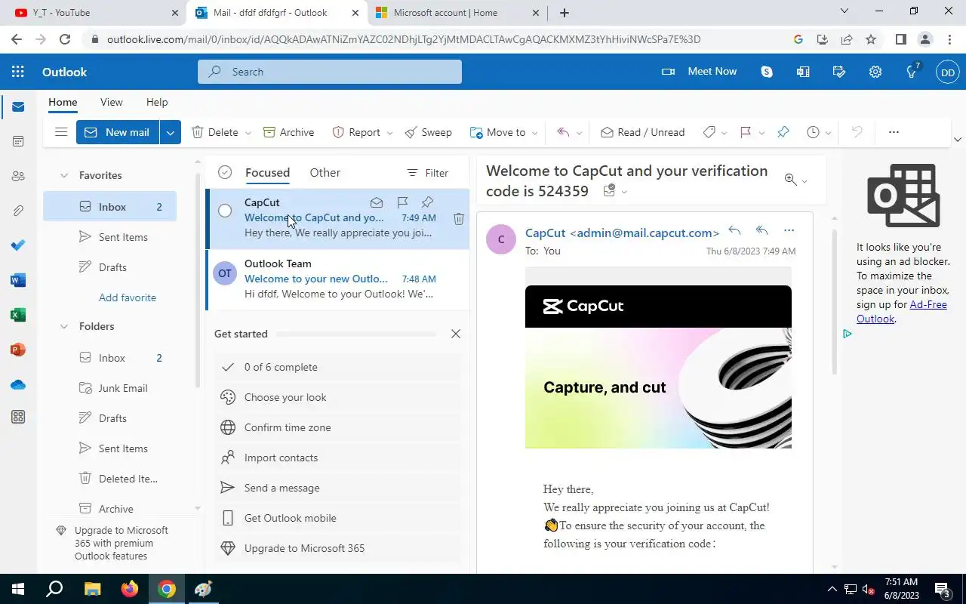Open Settings gear in Outlook header
966x604 pixels.
[875, 72]
